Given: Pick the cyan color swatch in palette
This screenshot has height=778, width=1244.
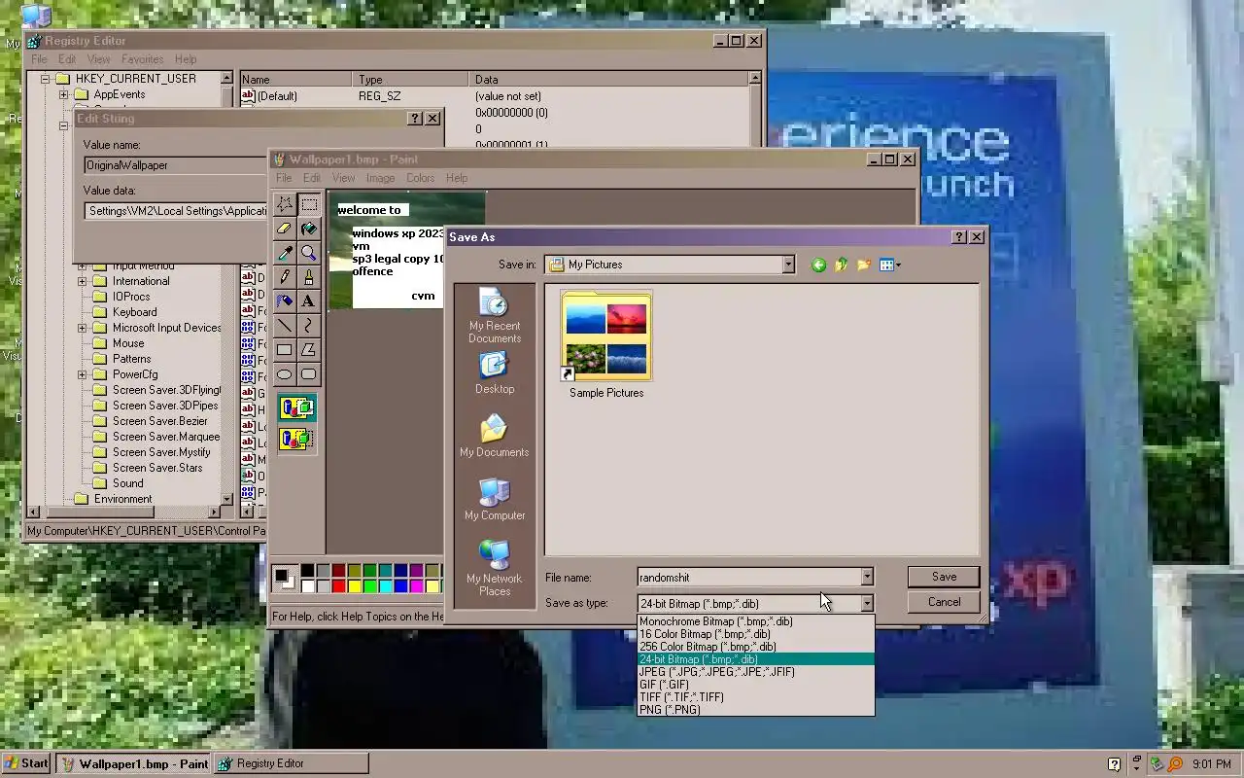Looking at the screenshot, I should pos(385,585).
